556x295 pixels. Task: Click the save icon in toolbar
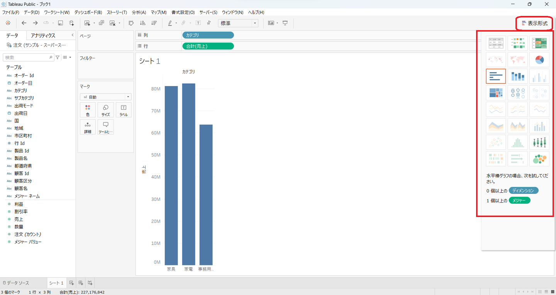[x=60, y=23]
